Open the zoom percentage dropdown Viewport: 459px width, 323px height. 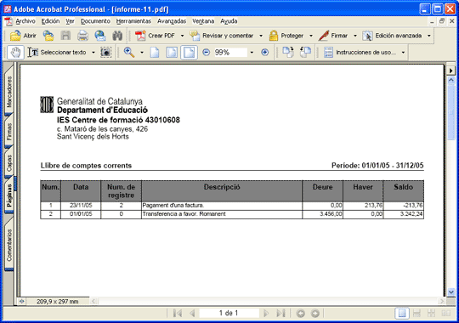252,53
